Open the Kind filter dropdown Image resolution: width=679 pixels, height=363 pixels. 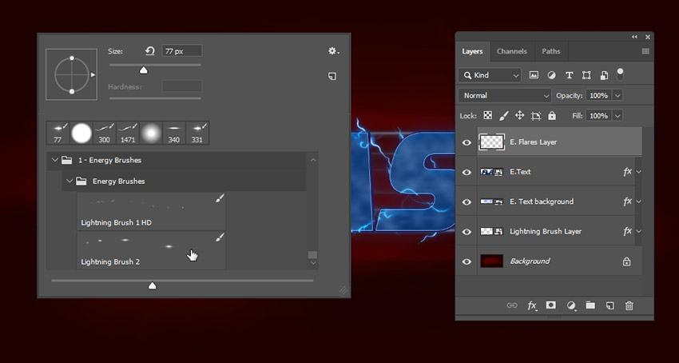490,75
